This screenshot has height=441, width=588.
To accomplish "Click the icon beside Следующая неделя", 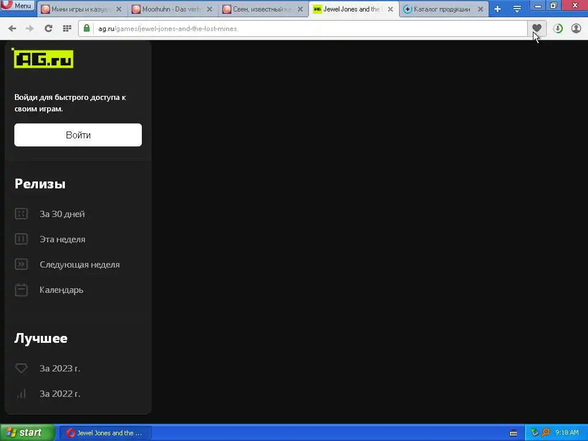I will pyautogui.click(x=21, y=264).
